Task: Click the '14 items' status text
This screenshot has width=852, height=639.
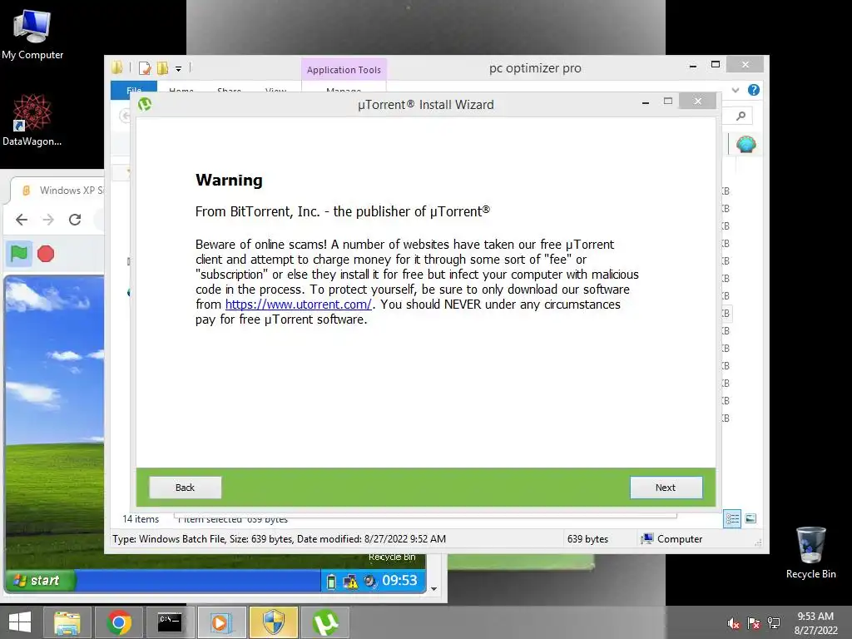Action: (x=141, y=519)
